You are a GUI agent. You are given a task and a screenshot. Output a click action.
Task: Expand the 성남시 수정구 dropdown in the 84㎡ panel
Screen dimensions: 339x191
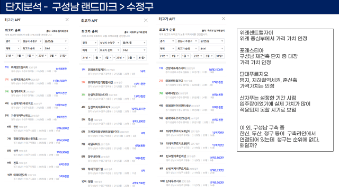tap(187, 41)
